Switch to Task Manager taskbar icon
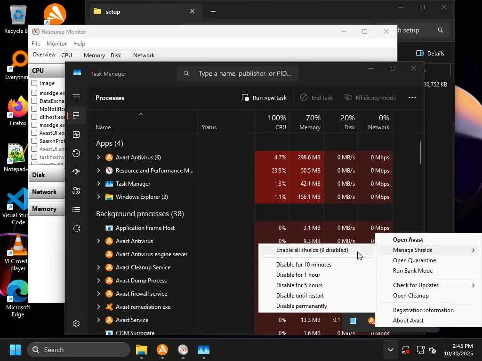Viewport: 482px width, 361px height. pos(203,350)
